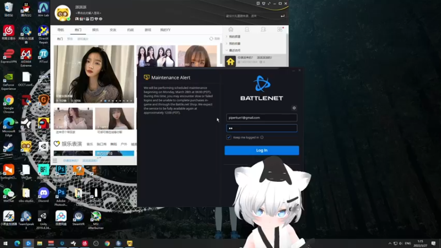This screenshot has height=248, width=441.
Task: Click the Chrome taskbar icon
Action: [107, 243]
